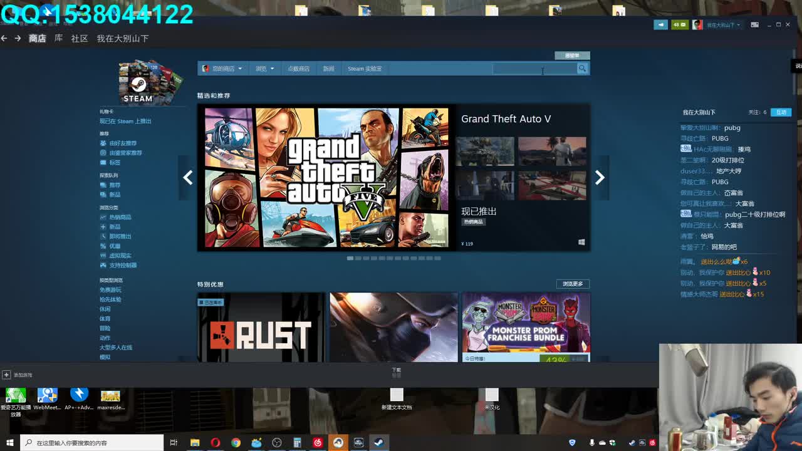
Task: Open 由鉴赏家推荐 curator recommendations
Action: click(x=125, y=153)
